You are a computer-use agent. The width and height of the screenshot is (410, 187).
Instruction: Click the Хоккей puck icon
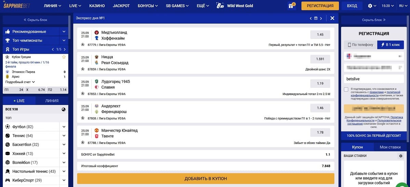point(8,153)
